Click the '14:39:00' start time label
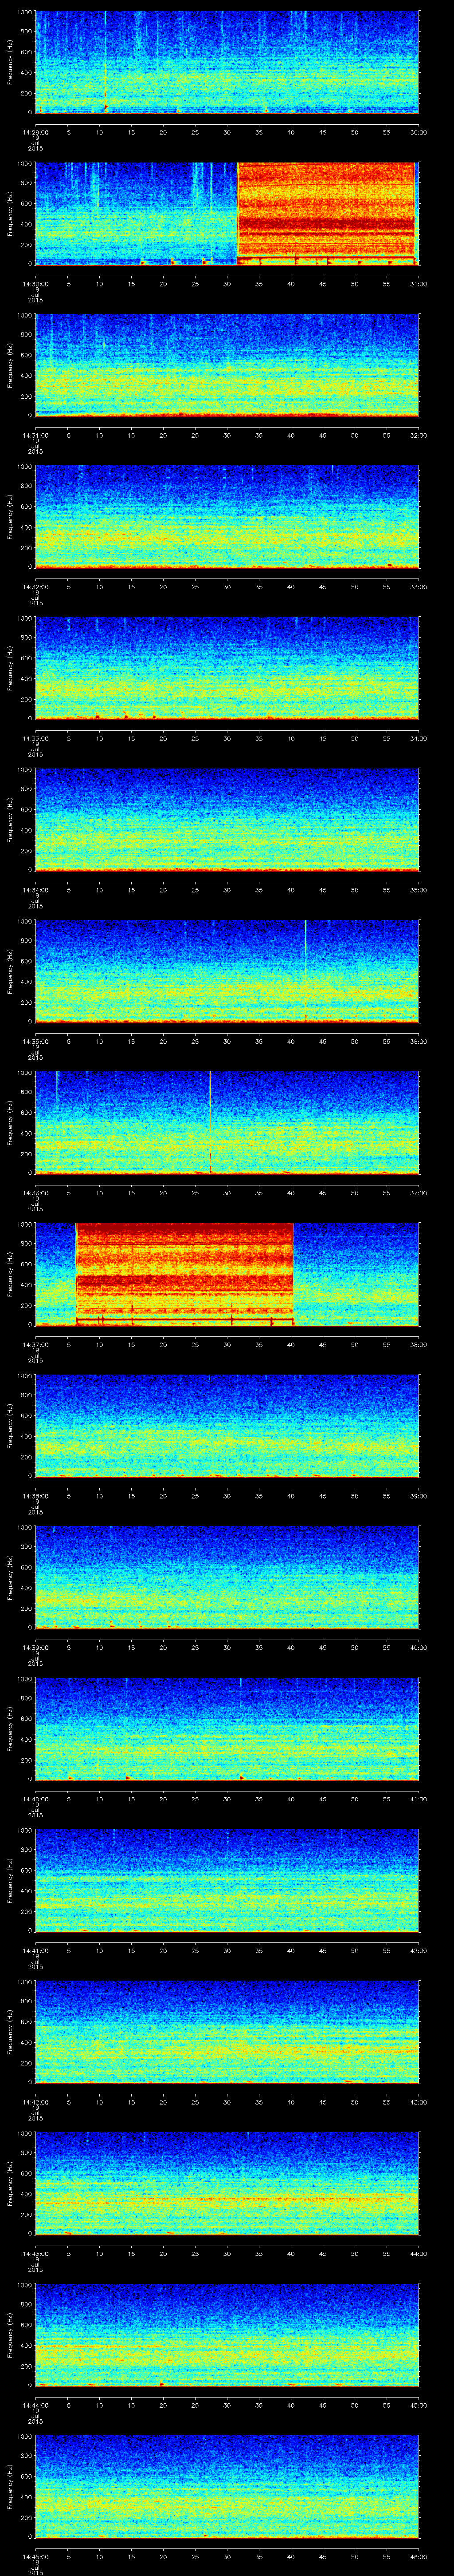454x2576 pixels. [x=35, y=1647]
